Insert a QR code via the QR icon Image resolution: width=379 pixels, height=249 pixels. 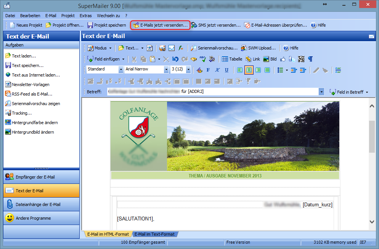(x=301, y=59)
